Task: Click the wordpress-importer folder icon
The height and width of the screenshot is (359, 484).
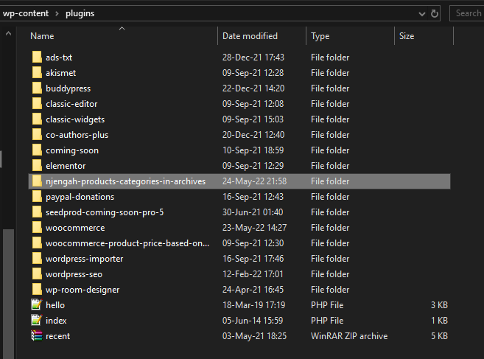Action: (x=37, y=258)
